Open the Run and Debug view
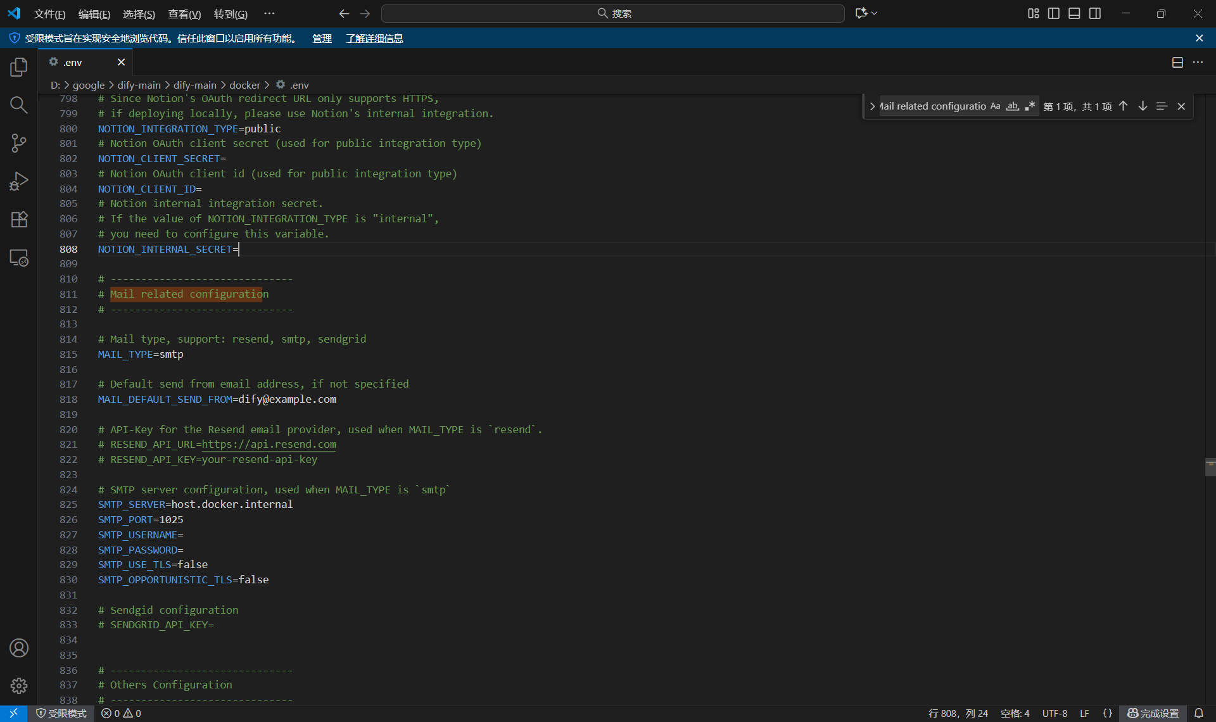 (x=19, y=182)
